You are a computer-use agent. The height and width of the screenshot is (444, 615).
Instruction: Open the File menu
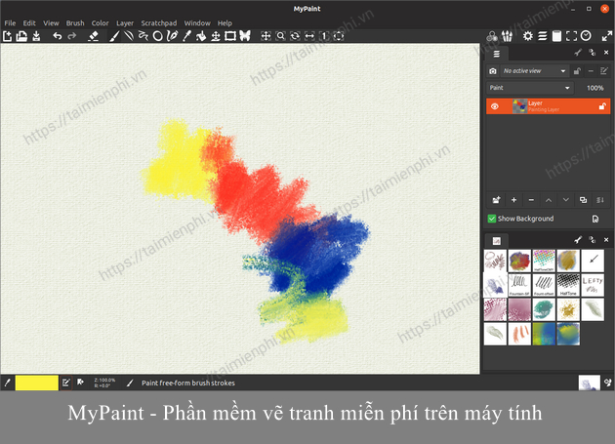pos(10,23)
